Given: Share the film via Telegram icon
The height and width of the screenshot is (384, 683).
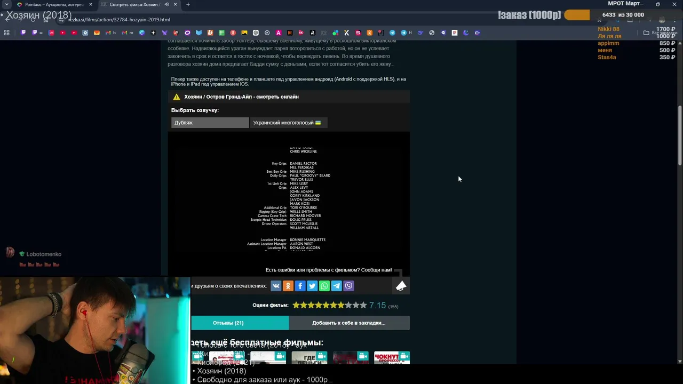Looking at the screenshot, I should (337, 286).
